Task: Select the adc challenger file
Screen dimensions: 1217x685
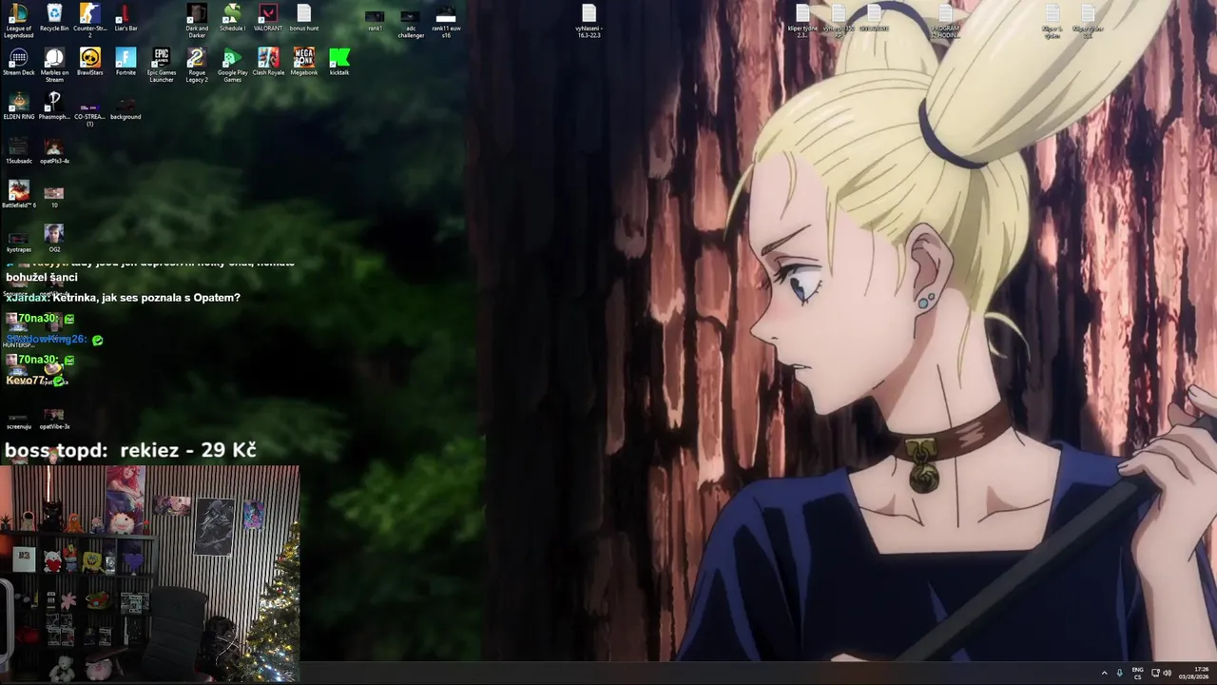Action: [411, 24]
